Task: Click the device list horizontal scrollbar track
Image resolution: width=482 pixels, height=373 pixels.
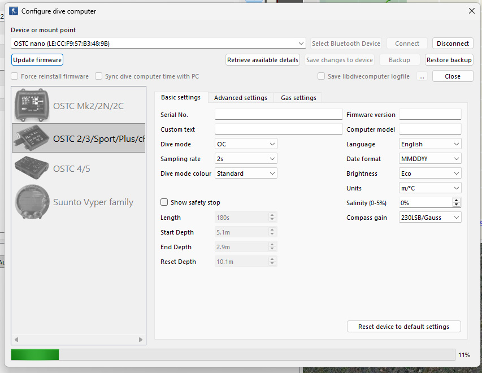Action: coord(79,340)
